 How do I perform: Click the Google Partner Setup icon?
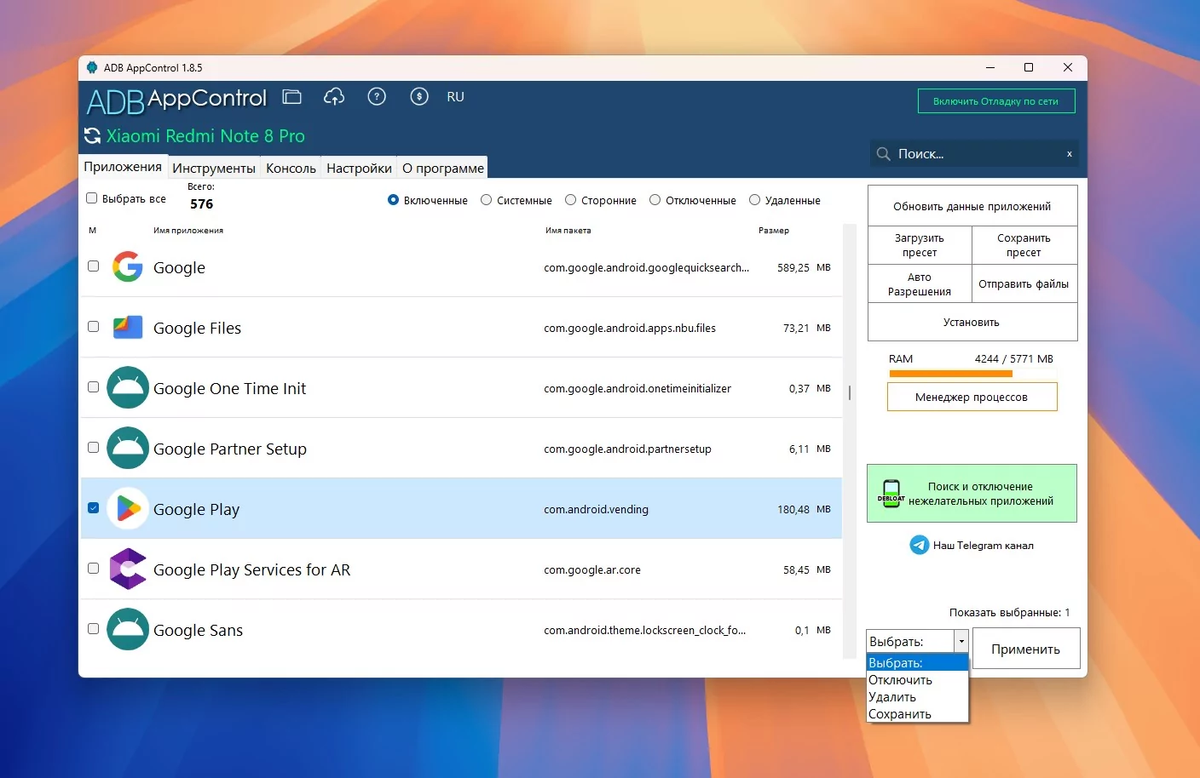tap(128, 448)
